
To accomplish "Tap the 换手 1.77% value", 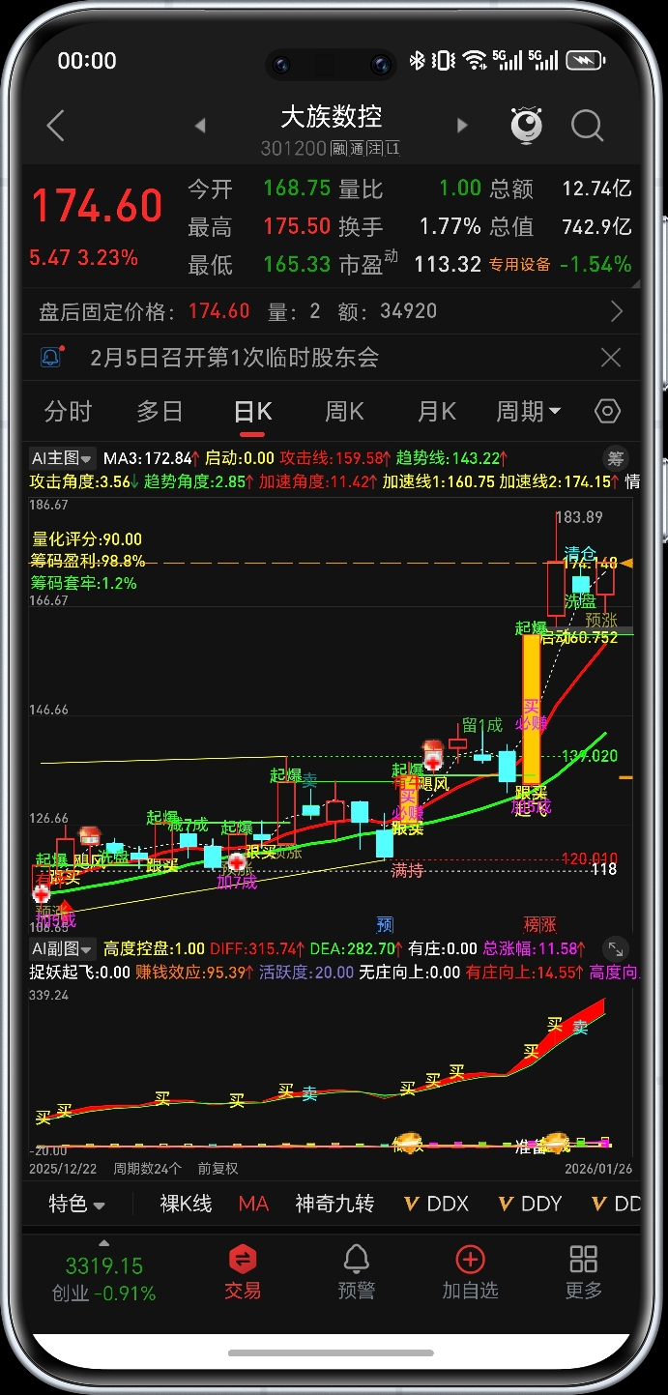I will pyautogui.click(x=450, y=226).
